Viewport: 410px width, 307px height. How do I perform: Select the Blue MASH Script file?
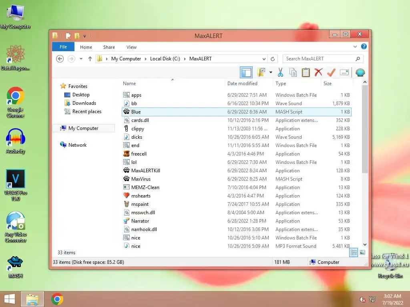[236, 112]
